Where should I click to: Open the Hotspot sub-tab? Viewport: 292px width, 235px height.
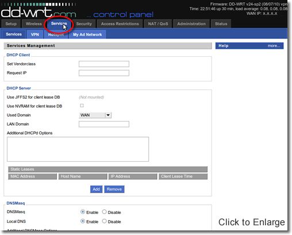(x=56, y=34)
